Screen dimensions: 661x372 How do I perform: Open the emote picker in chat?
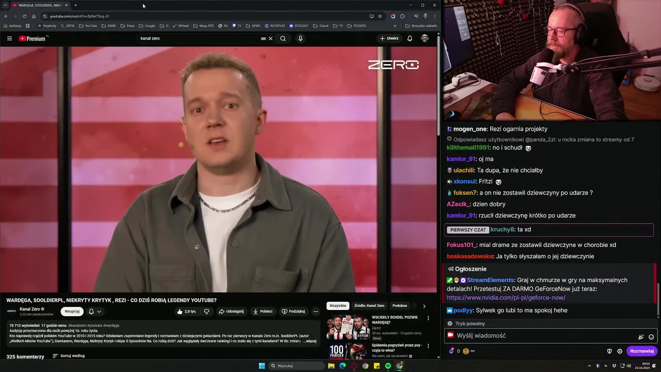pyautogui.click(x=651, y=337)
